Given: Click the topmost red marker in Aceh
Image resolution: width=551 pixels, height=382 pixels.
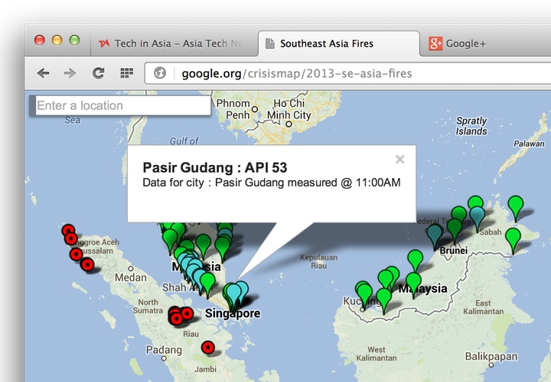Looking at the screenshot, I should [68, 231].
